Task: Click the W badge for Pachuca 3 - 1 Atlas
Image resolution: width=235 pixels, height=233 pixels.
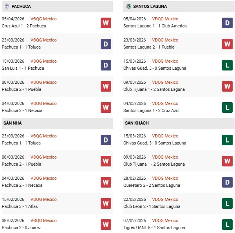Action: [x=106, y=203]
